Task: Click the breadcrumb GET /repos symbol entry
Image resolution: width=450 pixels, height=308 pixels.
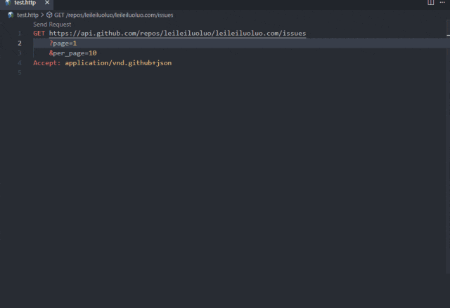Action: 114,15
